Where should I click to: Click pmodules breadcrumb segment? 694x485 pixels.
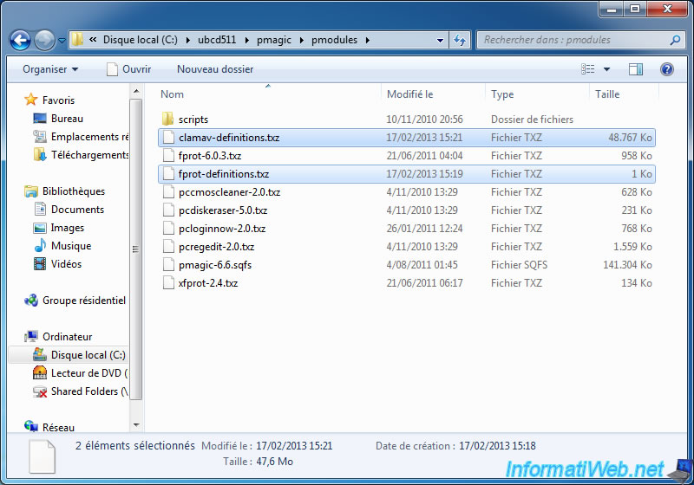tap(334, 40)
